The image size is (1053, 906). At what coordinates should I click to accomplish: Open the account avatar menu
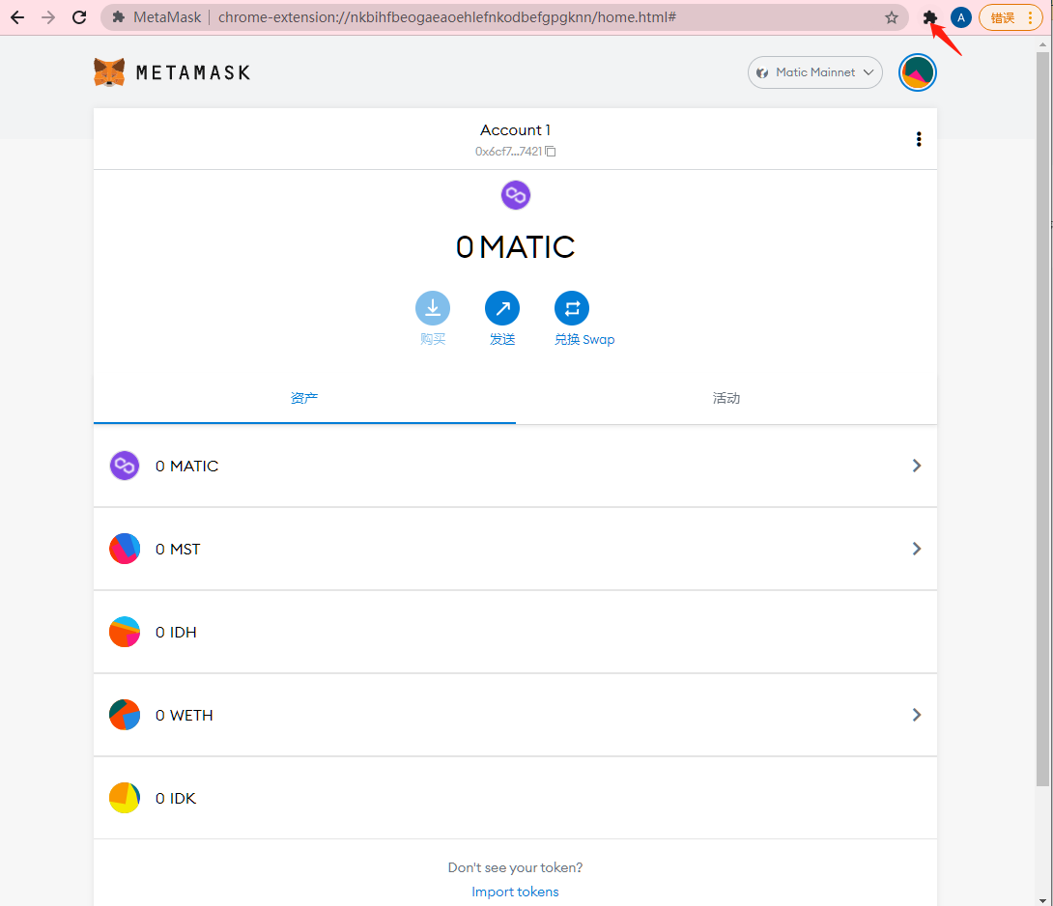(x=917, y=72)
